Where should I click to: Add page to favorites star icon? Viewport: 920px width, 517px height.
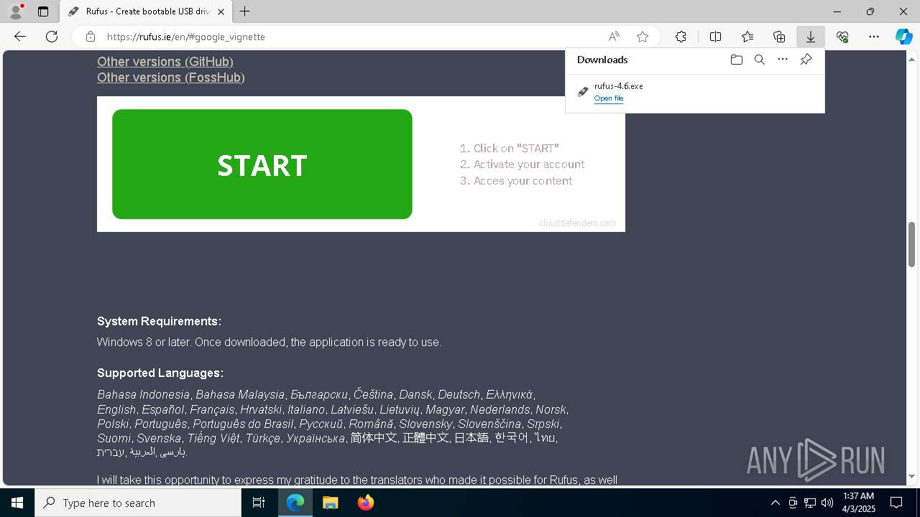[x=643, y=37]
